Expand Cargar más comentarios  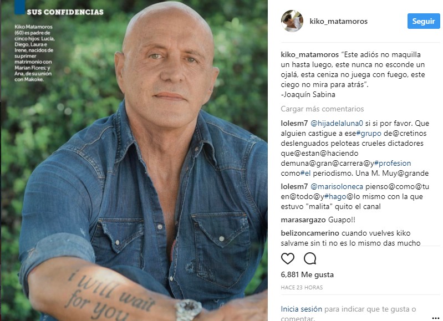click(322, 109)
